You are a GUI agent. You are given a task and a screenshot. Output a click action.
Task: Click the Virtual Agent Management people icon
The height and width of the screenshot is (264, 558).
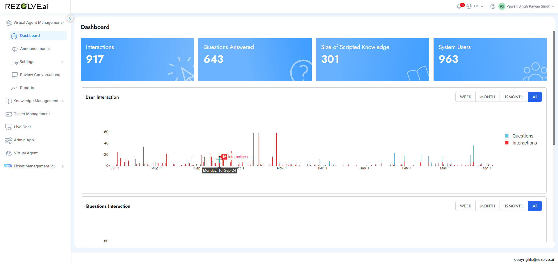pyautogui.click(x=9, y=23)
